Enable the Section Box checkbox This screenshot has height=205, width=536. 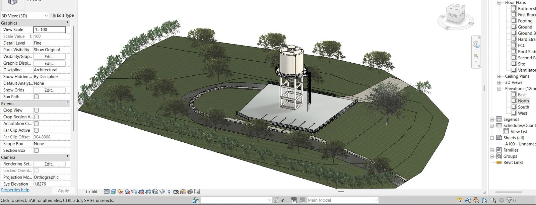(37, 150)
